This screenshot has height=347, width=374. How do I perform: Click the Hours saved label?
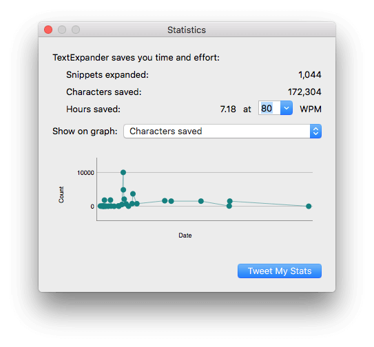(93, 109)
